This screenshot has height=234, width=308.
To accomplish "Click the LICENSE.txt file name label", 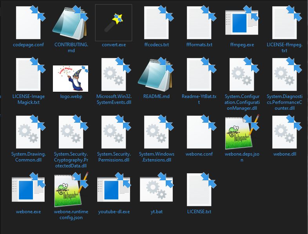I will 199,212.
